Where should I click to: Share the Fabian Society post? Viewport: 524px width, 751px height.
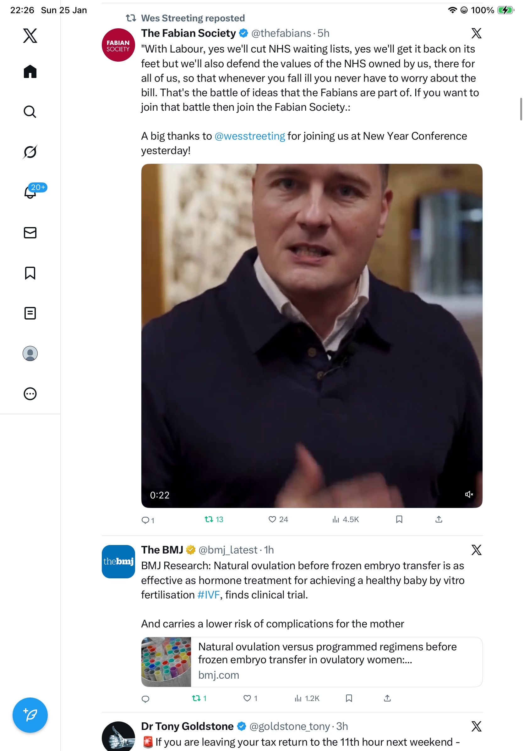coord(439,520)
